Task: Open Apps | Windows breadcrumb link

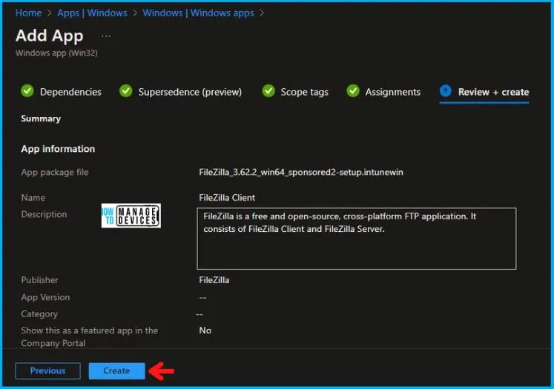Action: (92, 13)
